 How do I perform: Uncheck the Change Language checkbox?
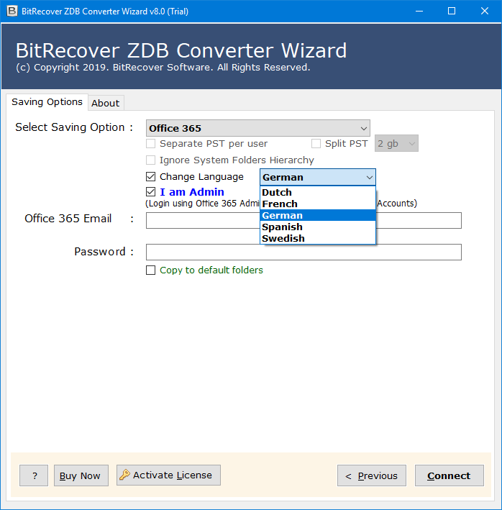[x=150, y=177]
